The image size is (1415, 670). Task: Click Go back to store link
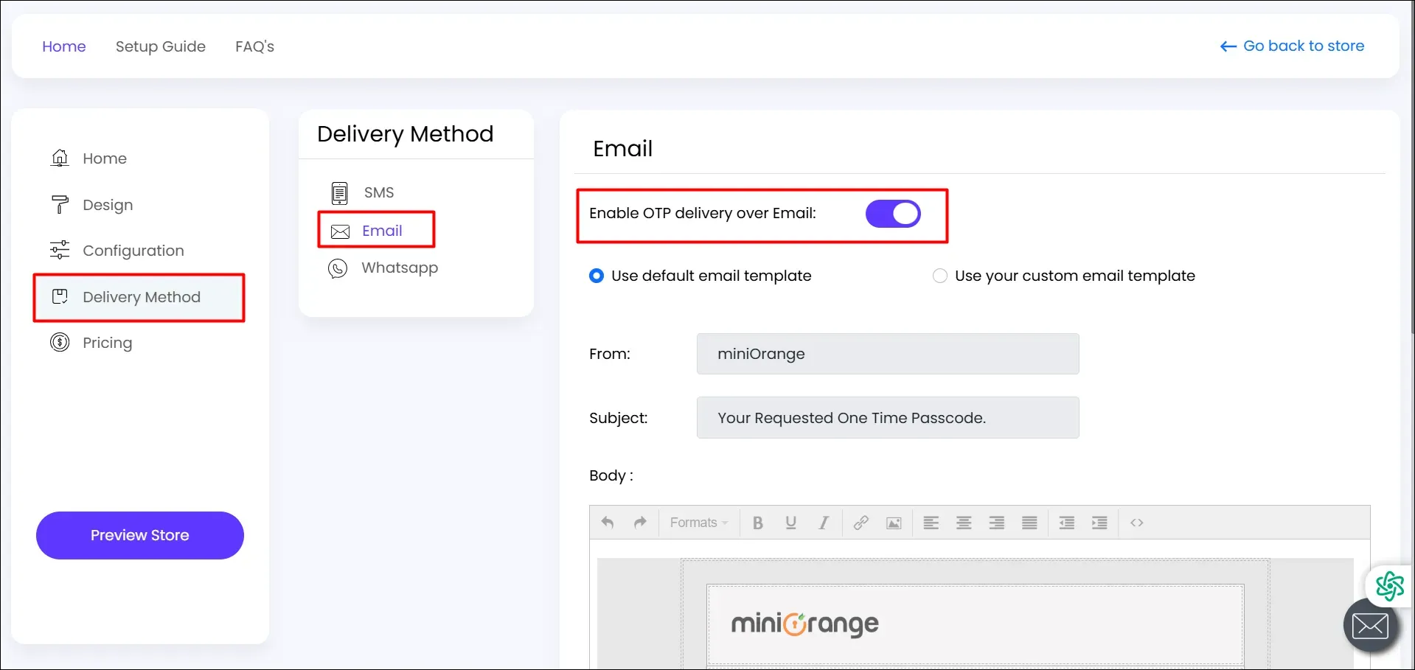tap(1292, 46)
